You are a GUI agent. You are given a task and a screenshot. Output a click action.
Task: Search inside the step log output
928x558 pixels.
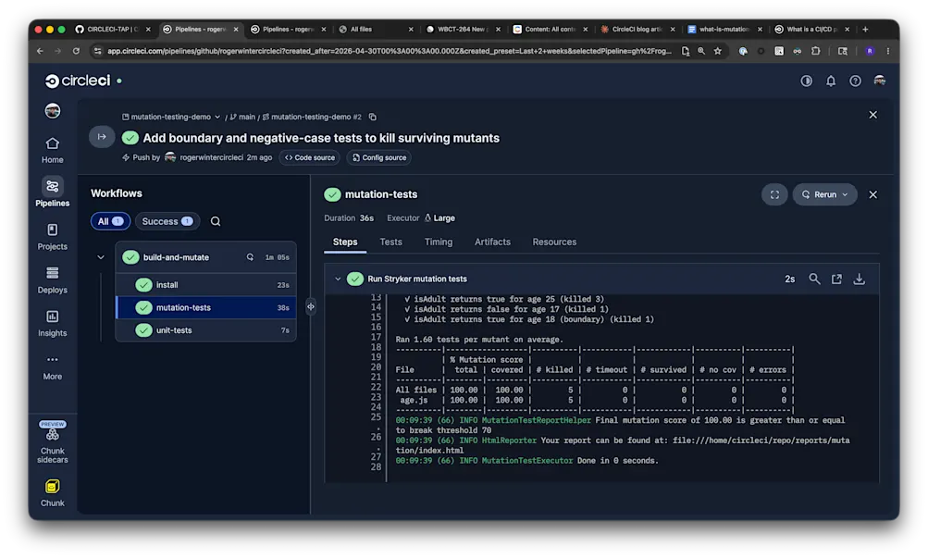tap(814, 279)
